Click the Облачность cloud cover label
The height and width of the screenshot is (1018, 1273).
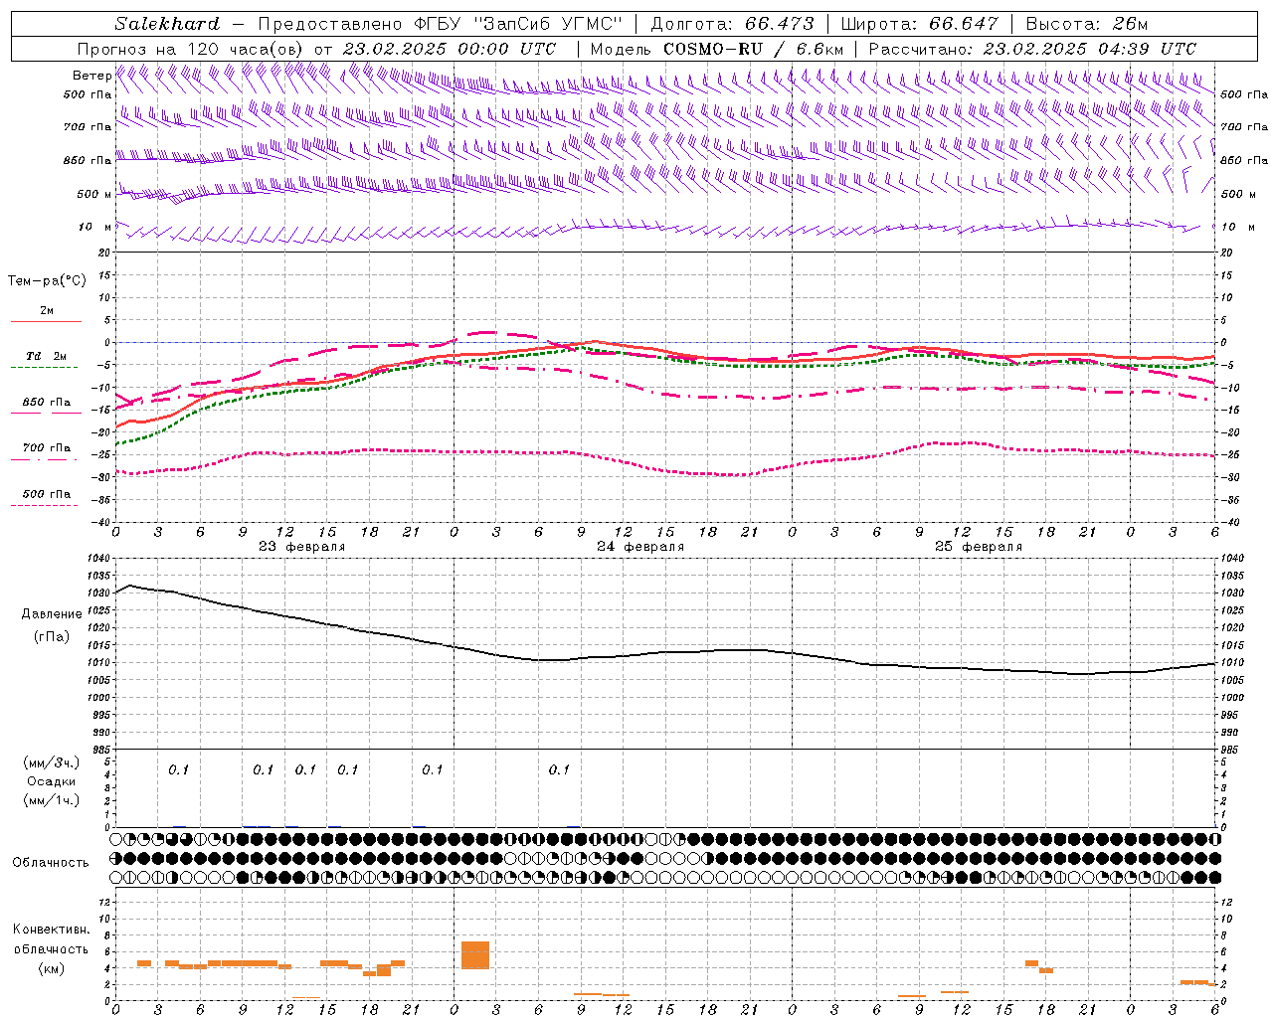51,862
